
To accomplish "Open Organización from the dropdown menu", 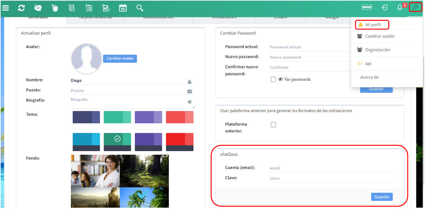I will (x=377, y=50).
